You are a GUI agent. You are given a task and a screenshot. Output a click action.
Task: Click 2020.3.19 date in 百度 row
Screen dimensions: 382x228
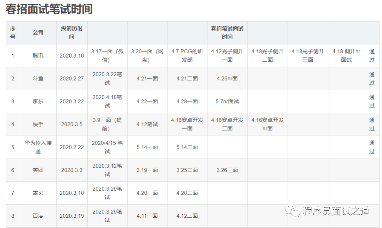[71, 216]
